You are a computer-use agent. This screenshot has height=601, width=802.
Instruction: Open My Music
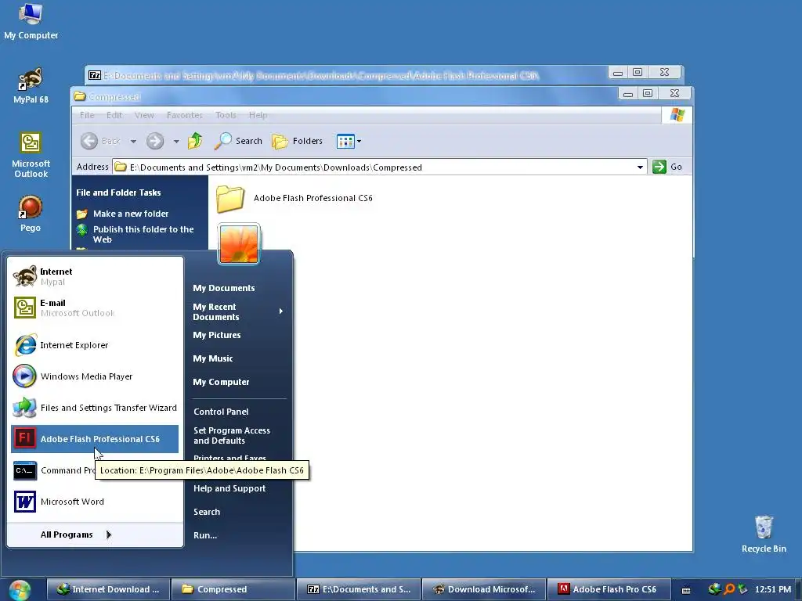213,358
